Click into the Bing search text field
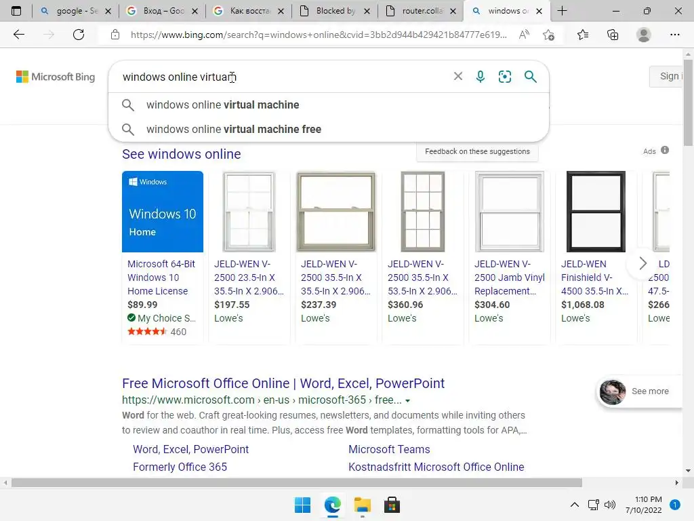Viewport: 694px width, 521px height. click(x=283, y=77)
